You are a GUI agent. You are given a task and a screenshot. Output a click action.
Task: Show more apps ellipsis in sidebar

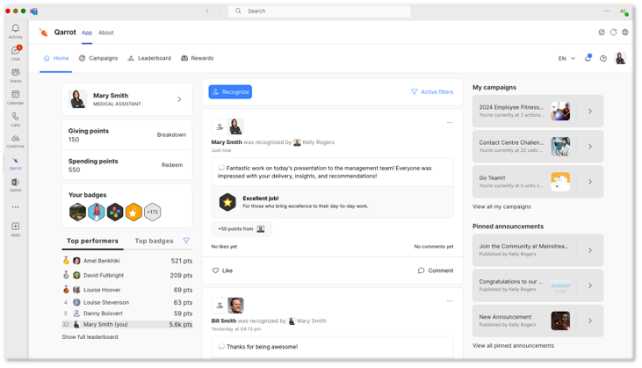(16, 207)
